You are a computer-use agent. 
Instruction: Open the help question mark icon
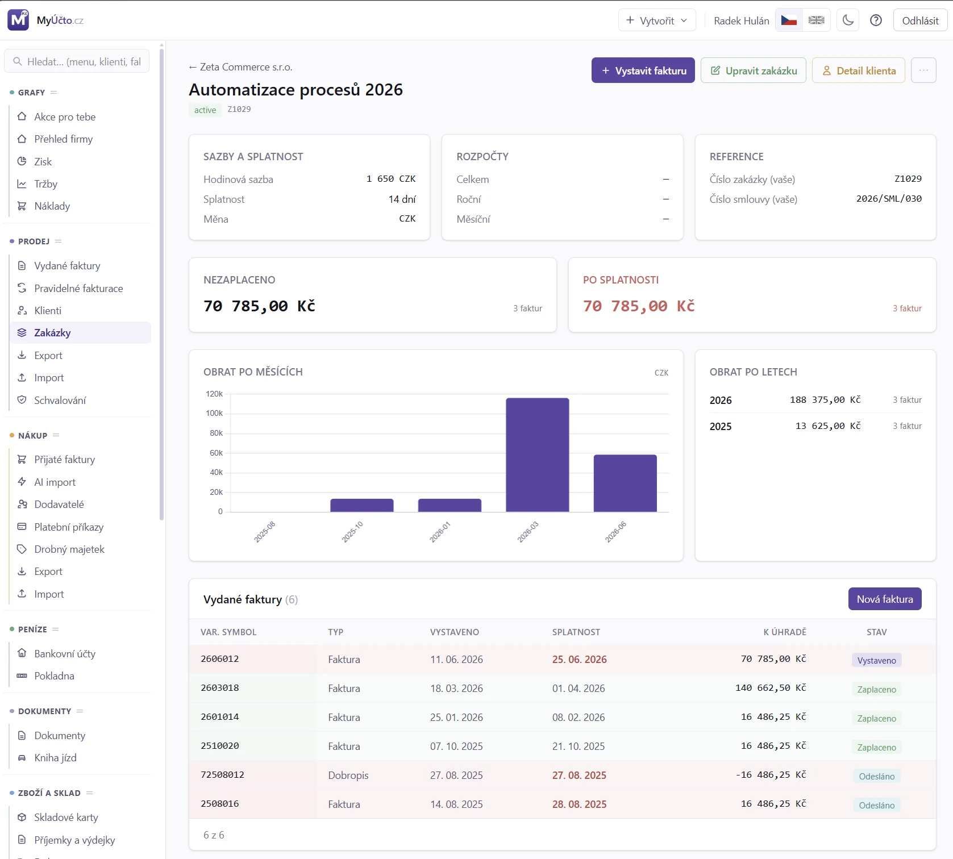[x=876, y=20]
